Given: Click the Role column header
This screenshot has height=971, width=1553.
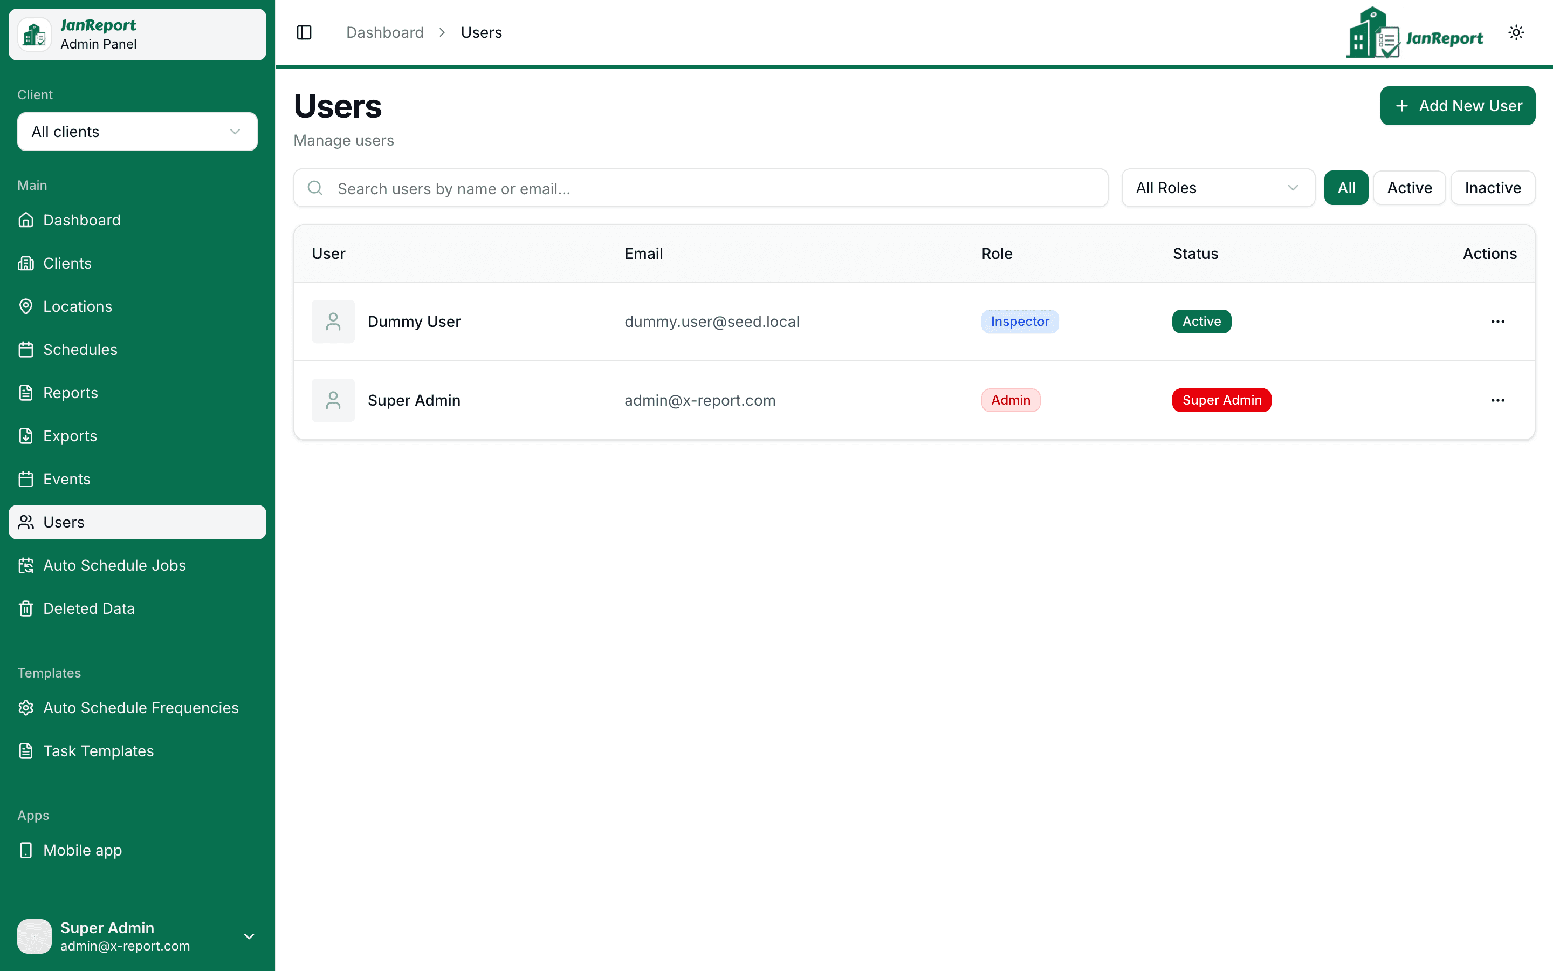Looking at the screenshot, I should tap(997, 254).
